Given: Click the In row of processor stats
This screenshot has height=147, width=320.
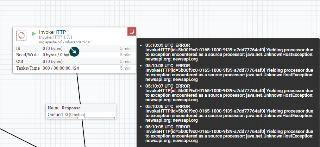Looking at the screenshot, I should [74, 48].
